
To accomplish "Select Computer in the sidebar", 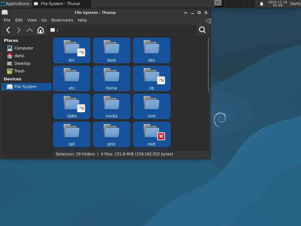I will (24, 48).
